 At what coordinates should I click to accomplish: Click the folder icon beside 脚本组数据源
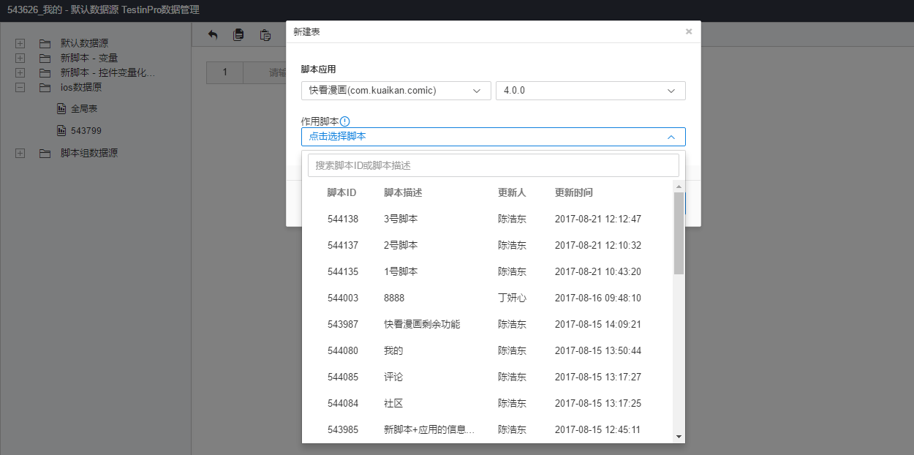[x=45, y=153]
